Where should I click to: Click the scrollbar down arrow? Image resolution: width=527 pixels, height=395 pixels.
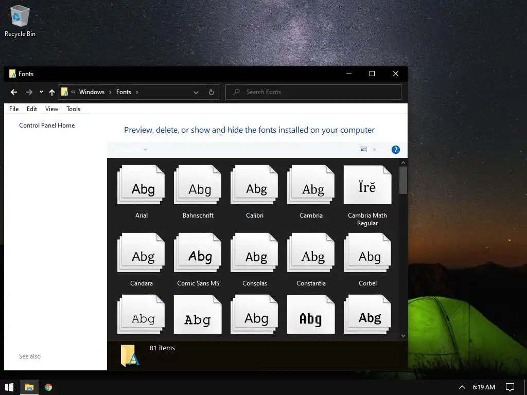(x=403, y=335)
